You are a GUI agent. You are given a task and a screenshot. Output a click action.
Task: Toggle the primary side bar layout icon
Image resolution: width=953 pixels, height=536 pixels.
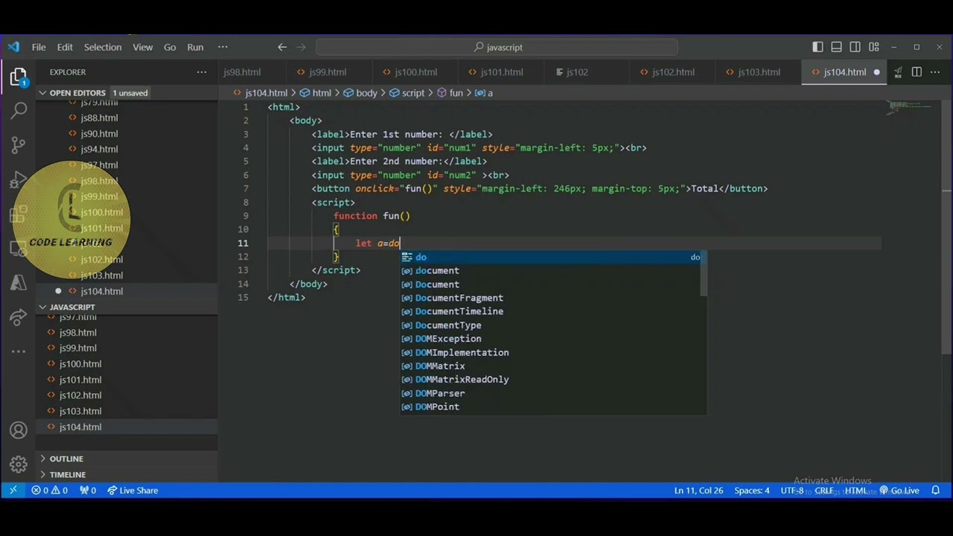817,47
